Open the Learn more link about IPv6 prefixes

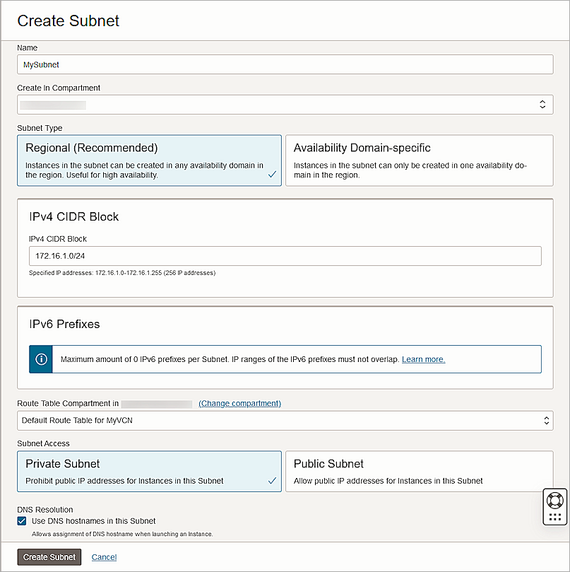pos(423,359)
